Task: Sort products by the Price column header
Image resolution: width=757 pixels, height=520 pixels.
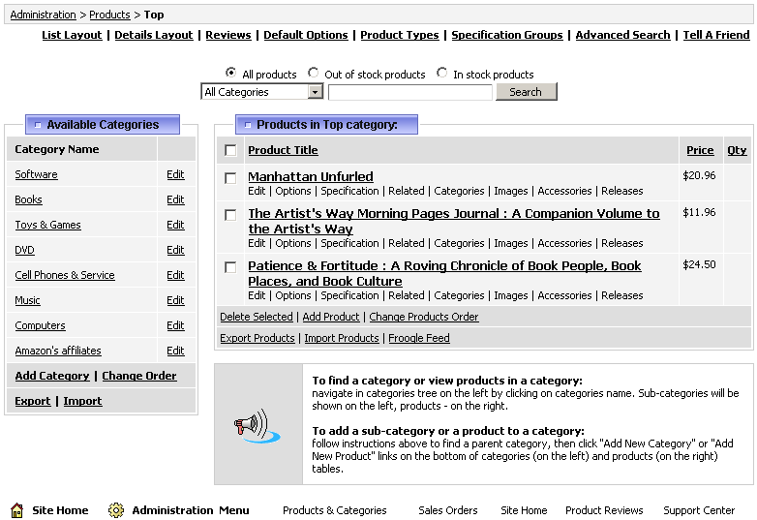Action: (x=699, y=150)
